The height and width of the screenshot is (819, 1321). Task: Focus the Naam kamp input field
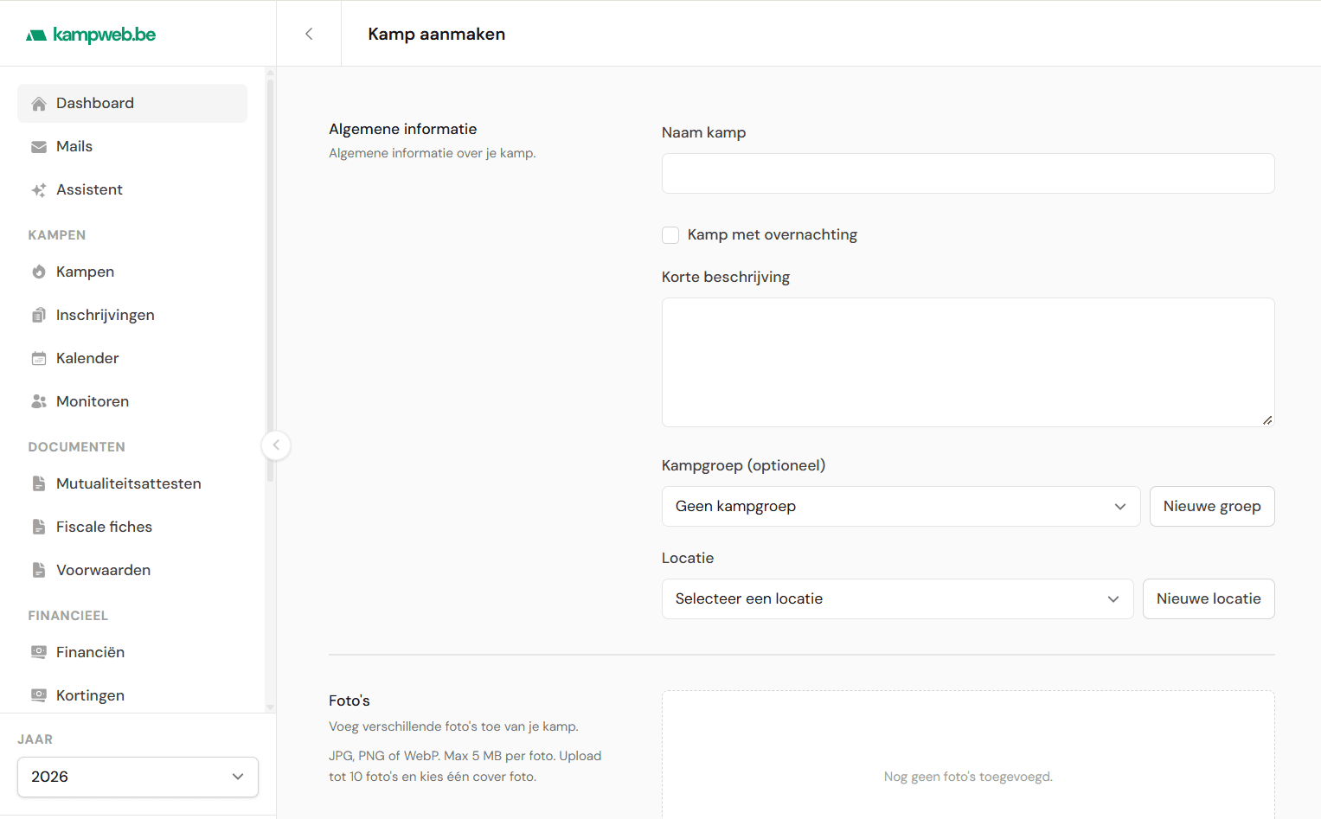point(968,174)
